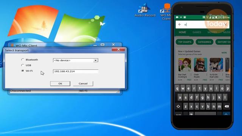Open overflow menu for Clash Royale card
The width and height of the screenshot is (242, 136).
pos(207,75)
